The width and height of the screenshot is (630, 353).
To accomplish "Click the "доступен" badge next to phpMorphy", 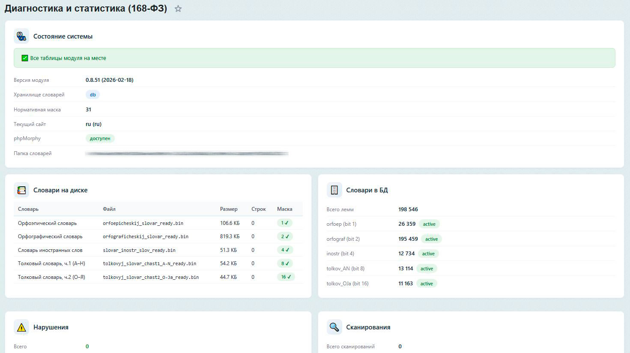I will tap(100, 138).
